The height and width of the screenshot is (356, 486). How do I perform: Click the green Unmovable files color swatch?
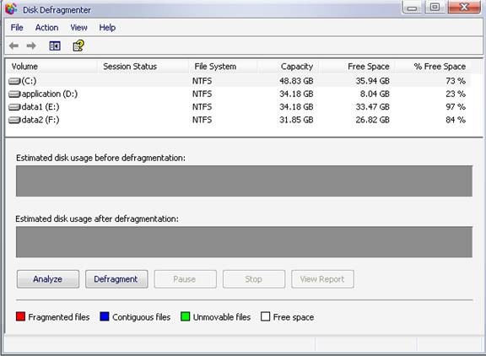click(x=185, y=316)
